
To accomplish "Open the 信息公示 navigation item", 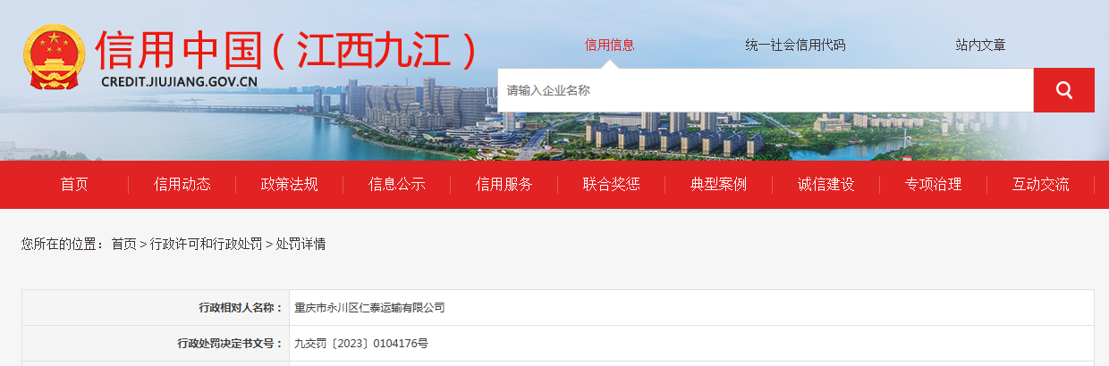I will pyautogui.click(x=397, y=185).
